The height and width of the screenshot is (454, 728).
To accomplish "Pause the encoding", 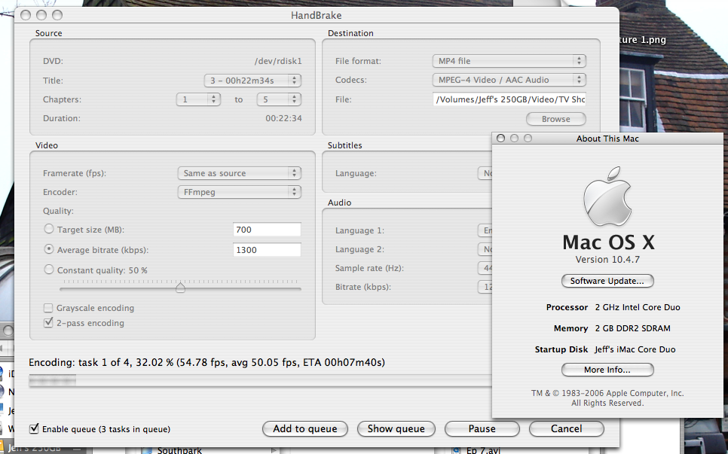I will tap(482, 429).
